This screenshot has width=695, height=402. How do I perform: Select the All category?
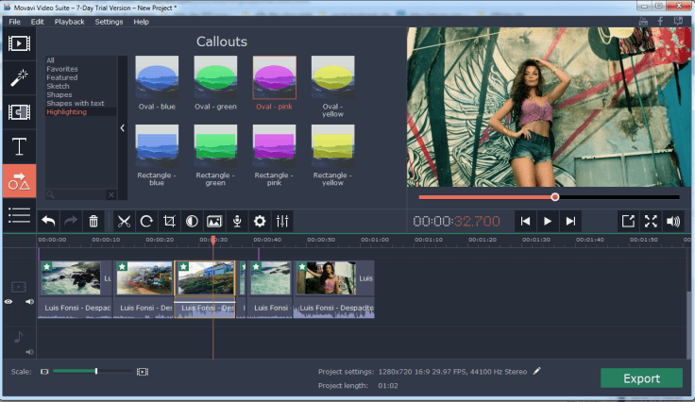pyautogui.click(x=51, y=60)
